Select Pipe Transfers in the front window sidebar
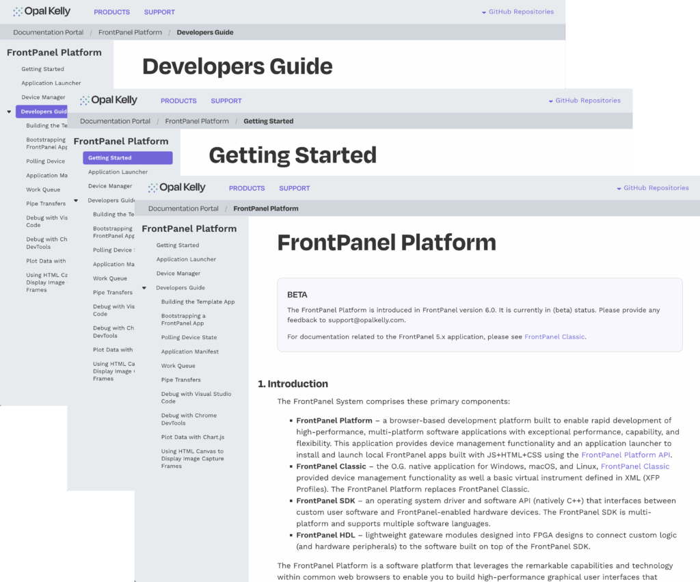The height and width of the screenshot is (582, 700). point(180,380)
